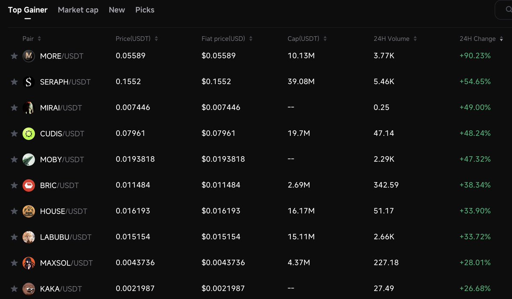The width and height of the screenshot is (512, 299).
Task: Star the BRIC/USDT pair
Action: click(x=14, y=185)
